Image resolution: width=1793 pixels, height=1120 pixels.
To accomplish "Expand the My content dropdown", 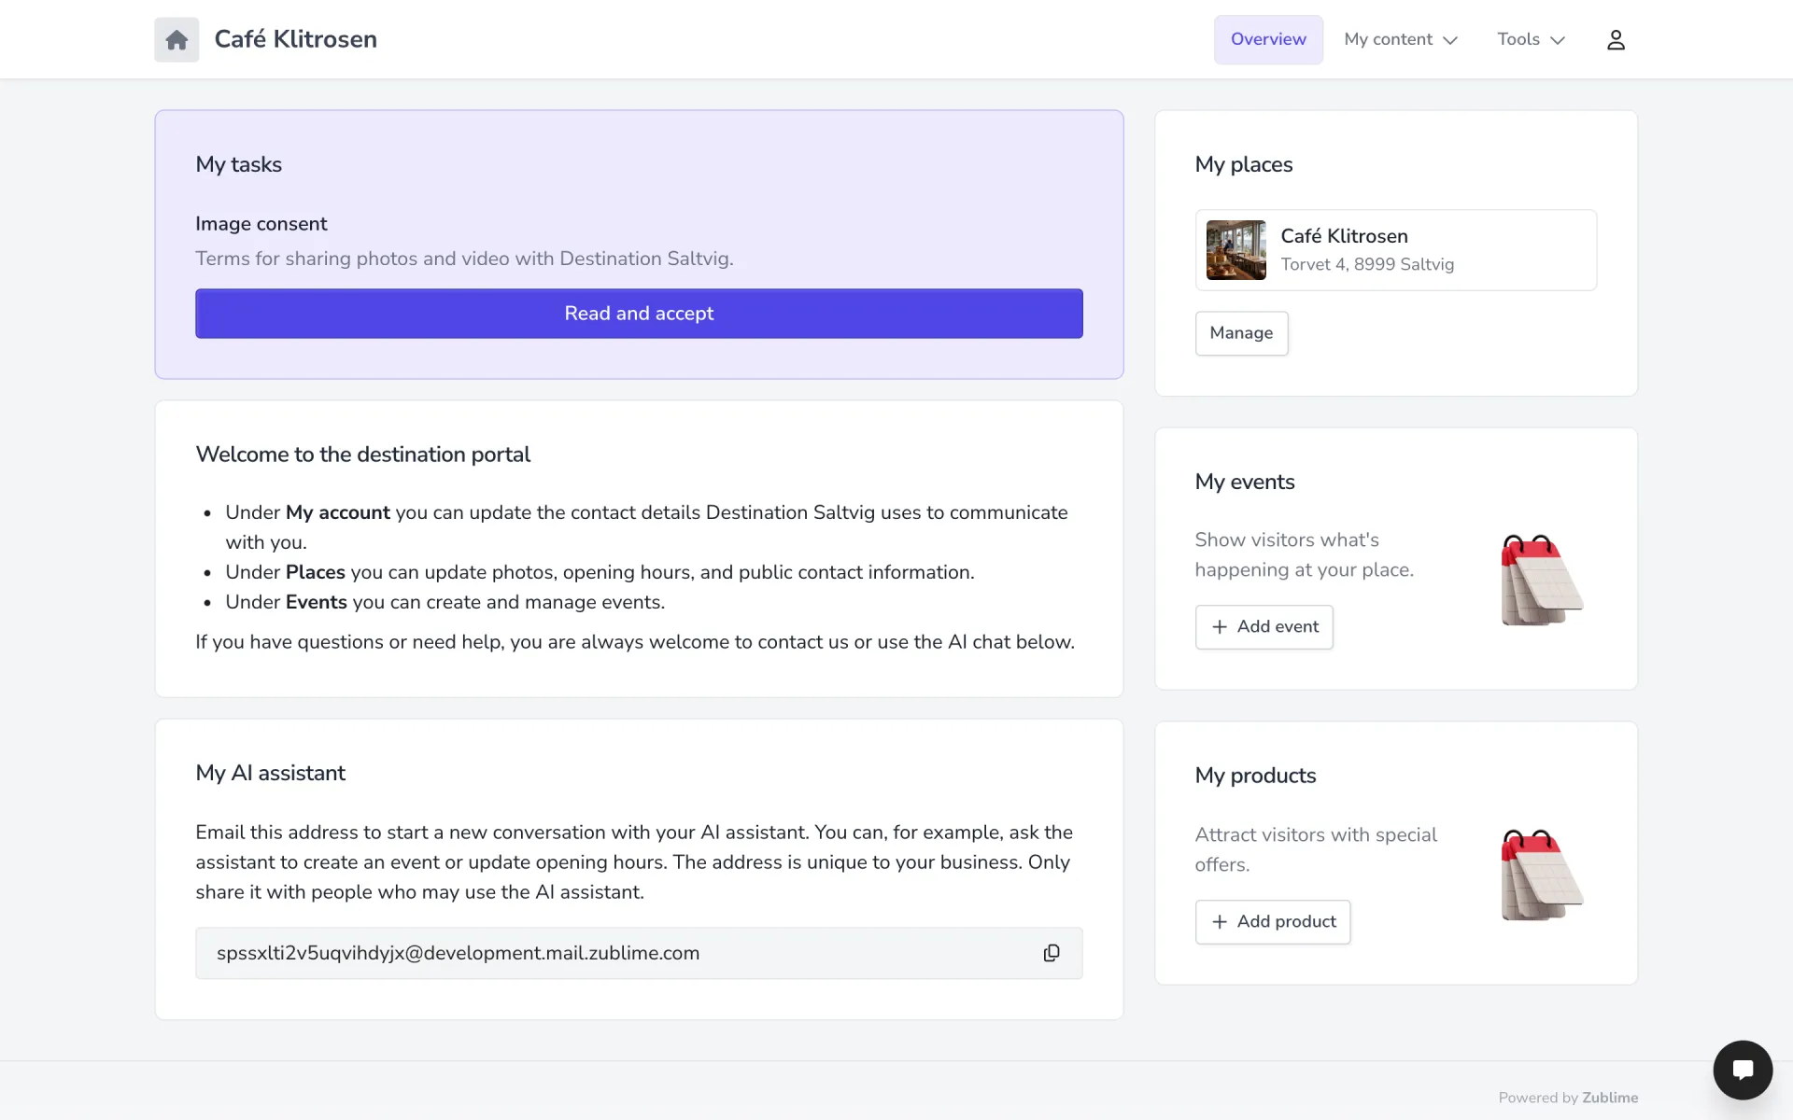I will 1401,39.
